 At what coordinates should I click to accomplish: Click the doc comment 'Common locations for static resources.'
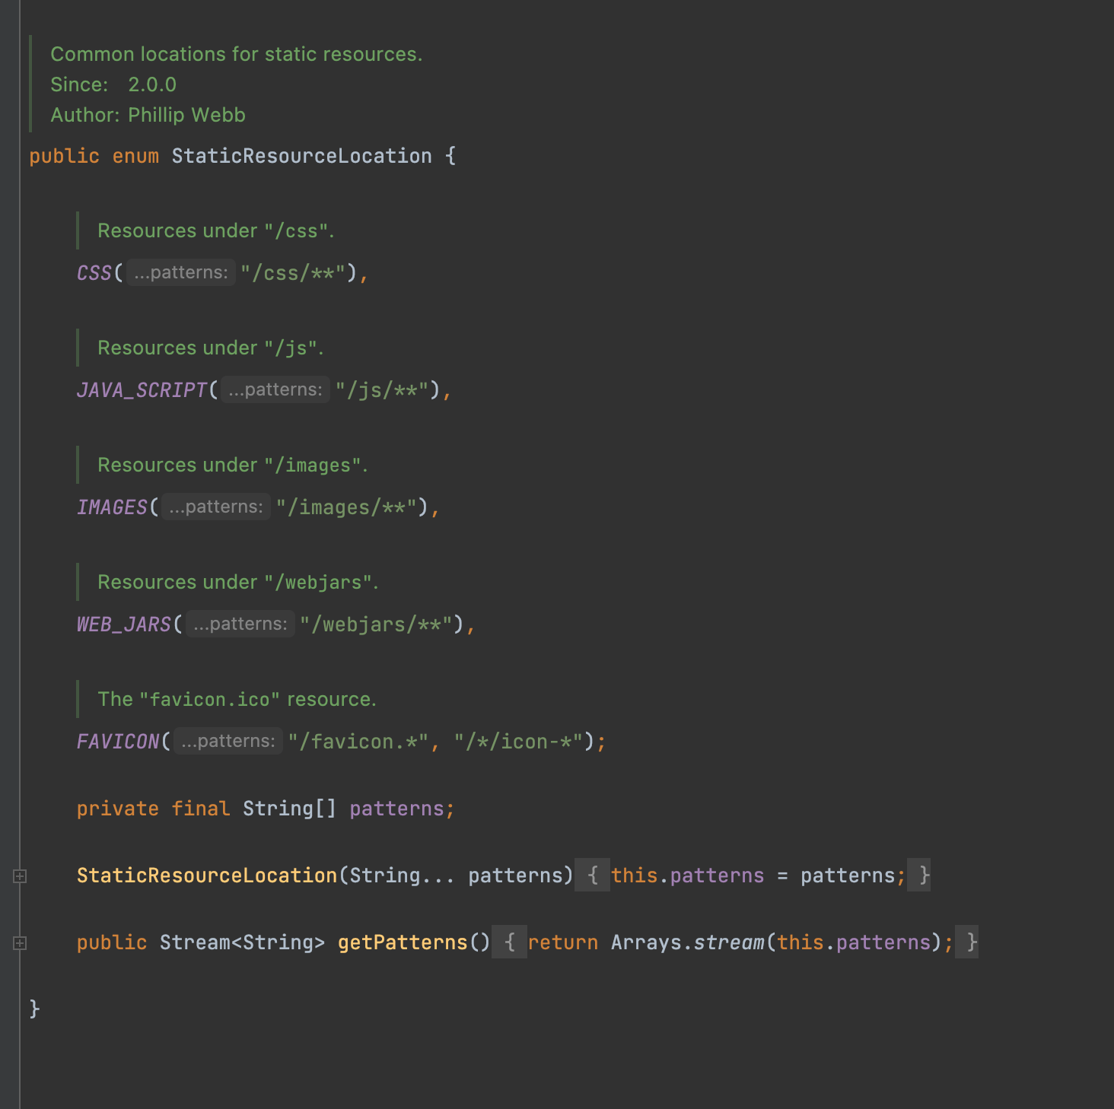tap(237, 54)
